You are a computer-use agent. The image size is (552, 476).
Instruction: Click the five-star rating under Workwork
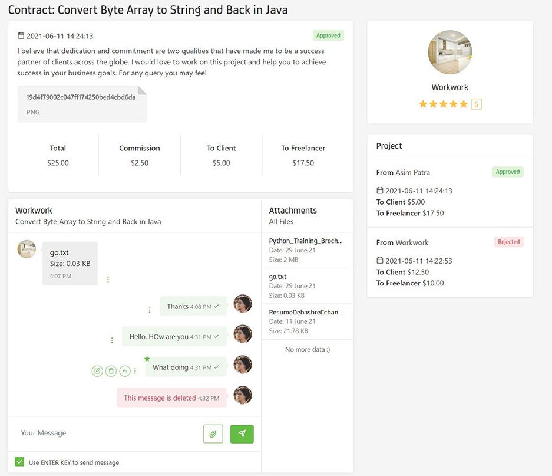point(443,104)
